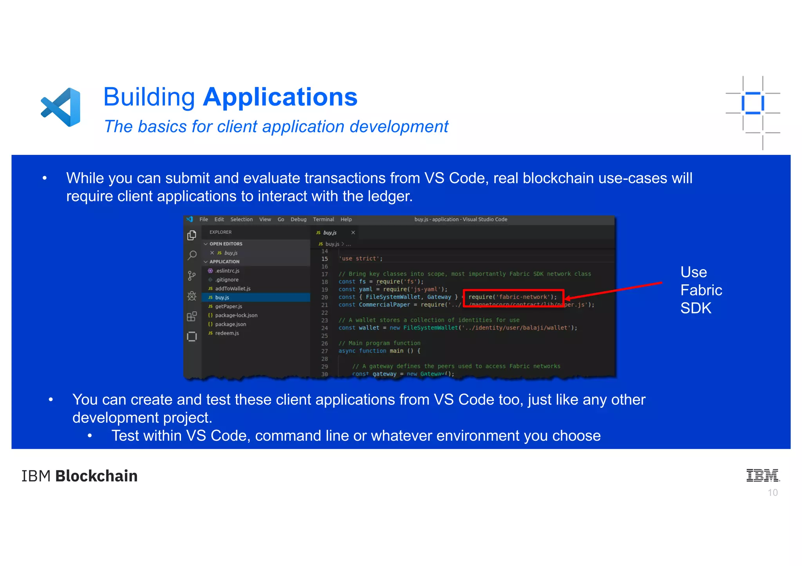Close buy.js under Open Editors
The width and height of the screenshot is (802, 566).
point(212,253)
